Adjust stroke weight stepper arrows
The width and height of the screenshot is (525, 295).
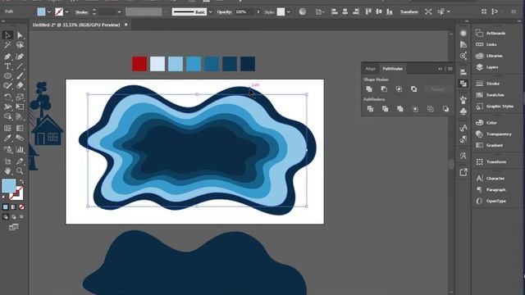tap(94, 12)
